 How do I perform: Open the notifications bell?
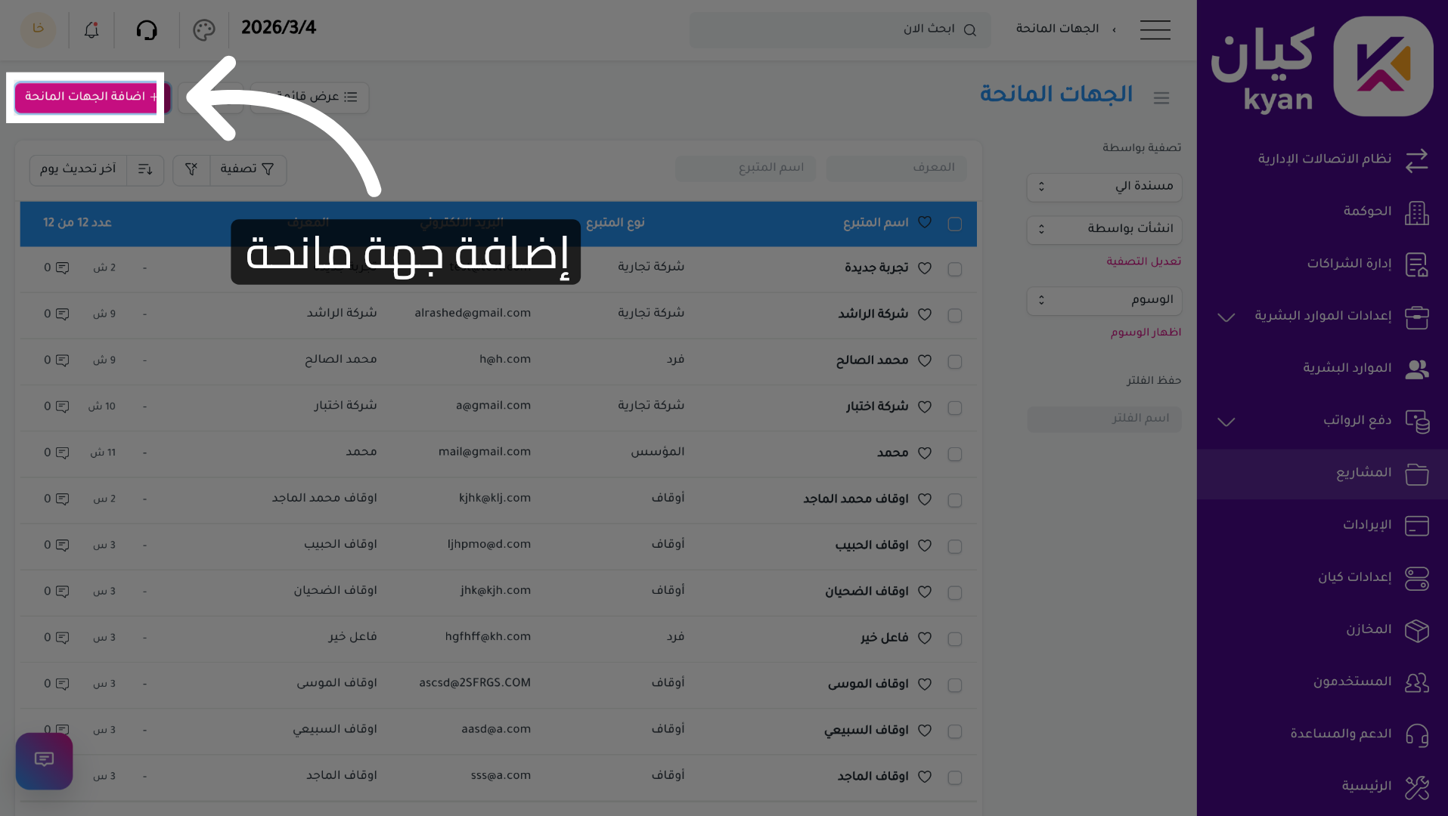pyautogui.click(x=91, y=30)
